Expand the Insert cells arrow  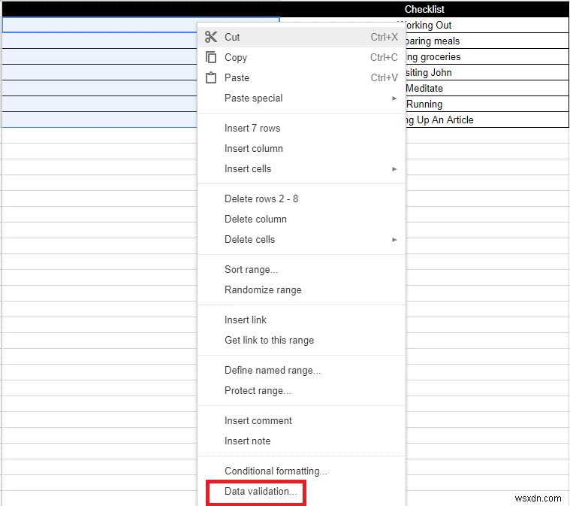[394, 169]
